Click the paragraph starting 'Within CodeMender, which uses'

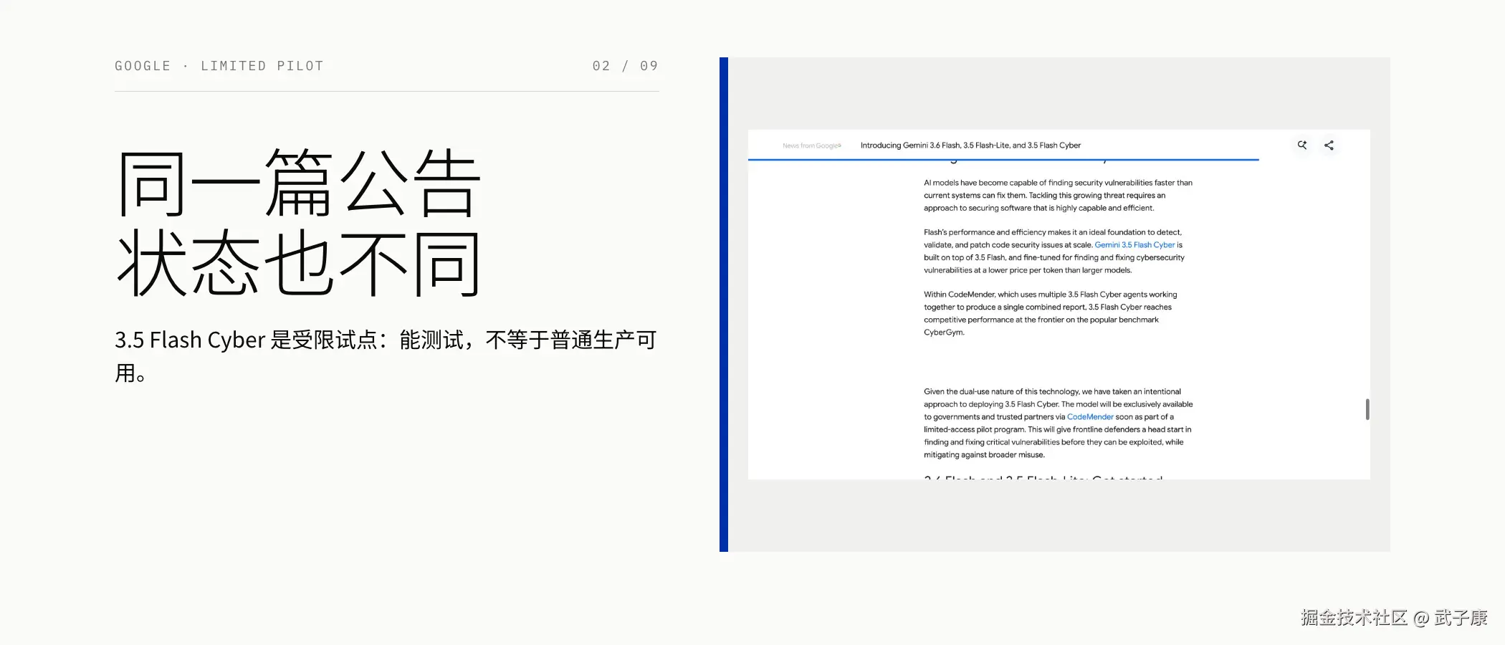tap(1050, 313)
